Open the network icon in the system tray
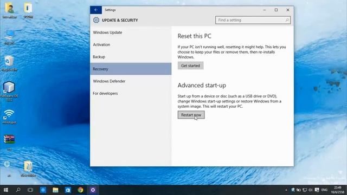The image size is (347, 195). click(x=305, y=190)
